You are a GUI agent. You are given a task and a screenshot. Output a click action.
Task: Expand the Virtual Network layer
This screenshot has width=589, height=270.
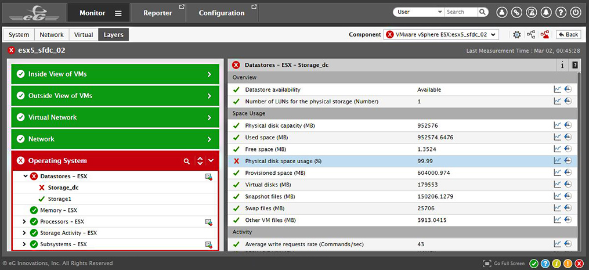pyautogui.click(x=209, y=118)
